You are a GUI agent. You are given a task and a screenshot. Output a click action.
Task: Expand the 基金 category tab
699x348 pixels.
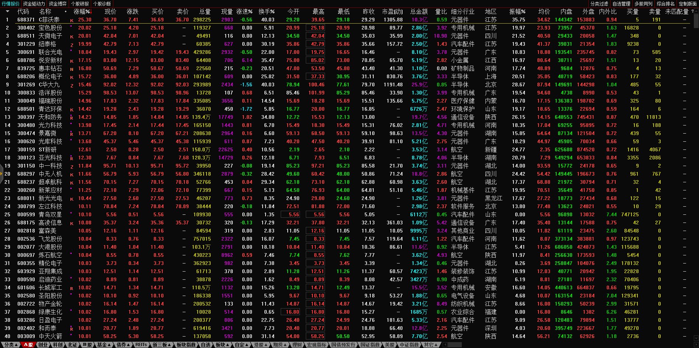[104, 345]
